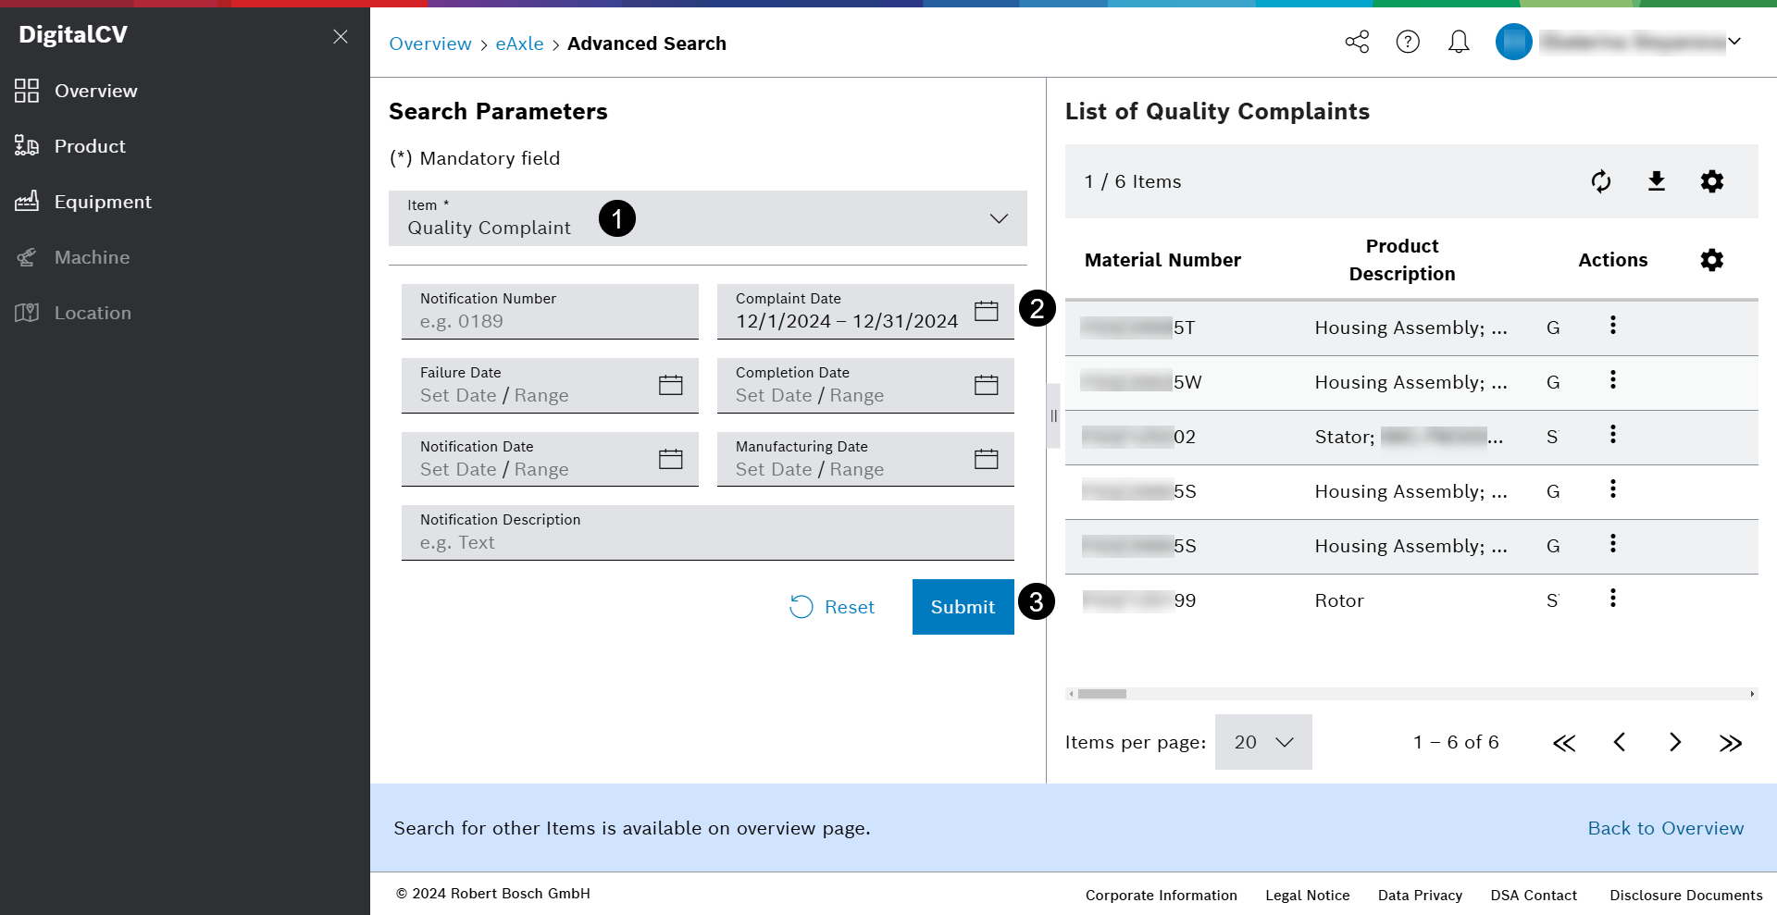Image resolution: width=1777 pixels, height=915 pixels.
Task: Follow the Back to Overview link
Action: [x=1665, y=828]
